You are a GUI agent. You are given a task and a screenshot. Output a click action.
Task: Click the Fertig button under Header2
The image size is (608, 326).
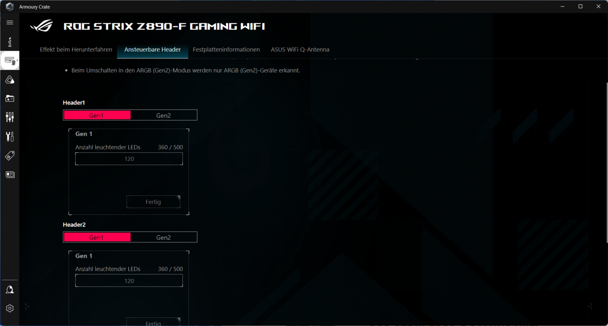(153, 322)
